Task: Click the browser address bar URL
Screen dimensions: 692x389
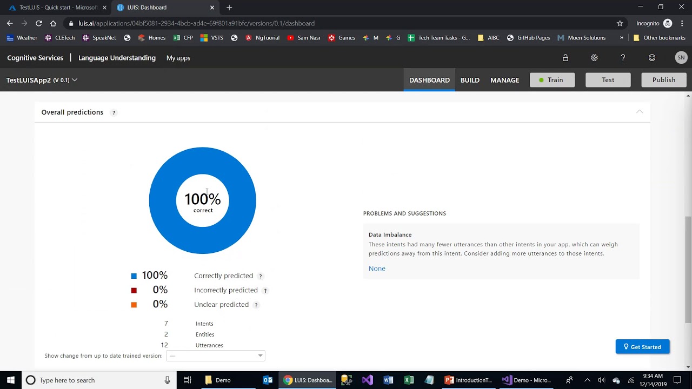Action: pyautogui.click(x=196, y=23)
